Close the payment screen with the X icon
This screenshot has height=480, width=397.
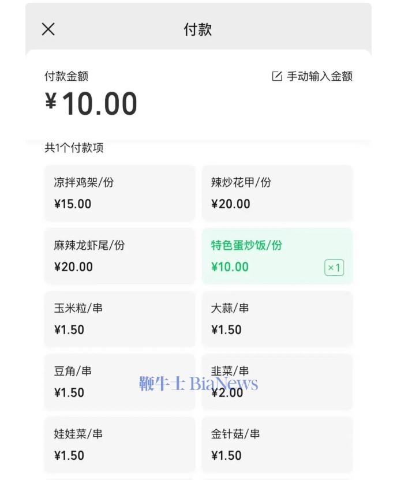[48, 29]
